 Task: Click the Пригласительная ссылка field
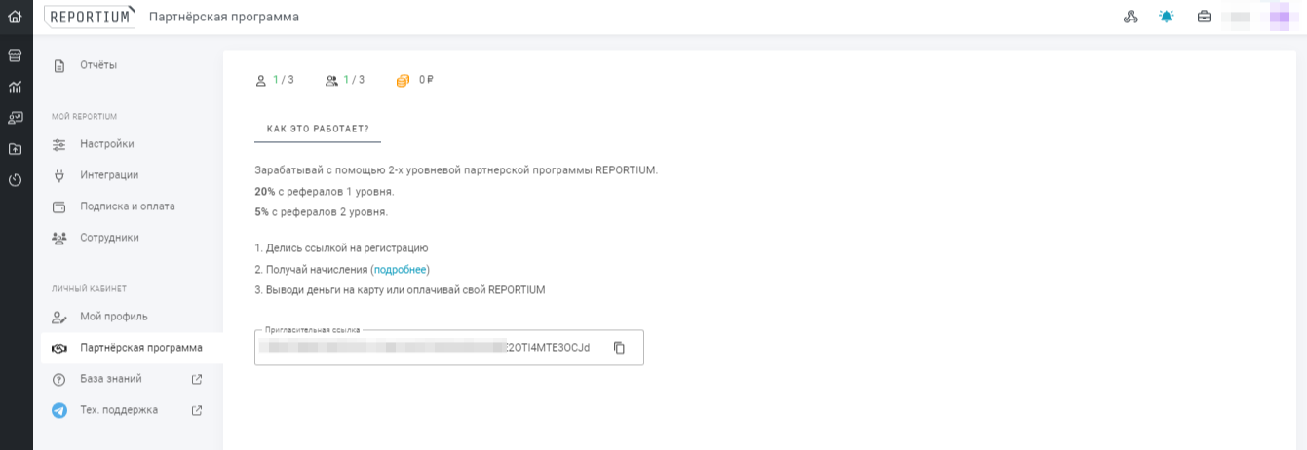(x=429, y=348)
